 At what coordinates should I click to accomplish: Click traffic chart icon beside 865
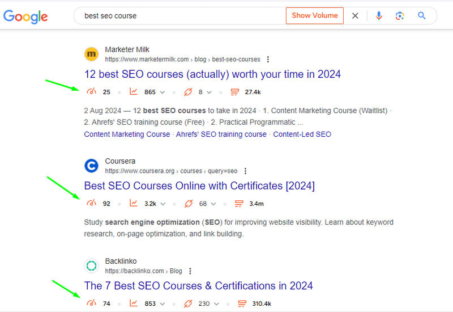pos(134,92)
